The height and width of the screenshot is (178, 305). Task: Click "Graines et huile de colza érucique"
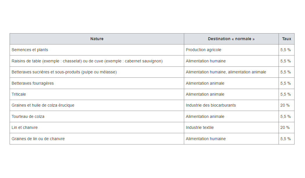click(x=43, y=105)
